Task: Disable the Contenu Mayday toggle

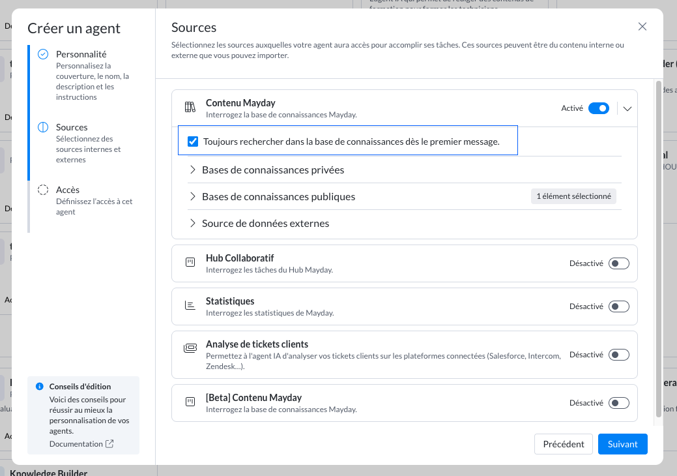Action: click(598, 108)
